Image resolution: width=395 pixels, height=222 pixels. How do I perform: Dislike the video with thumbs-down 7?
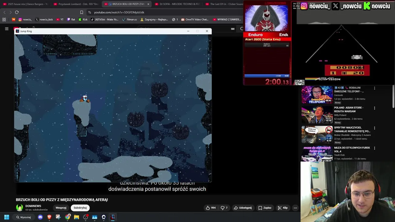coord(224,208)
